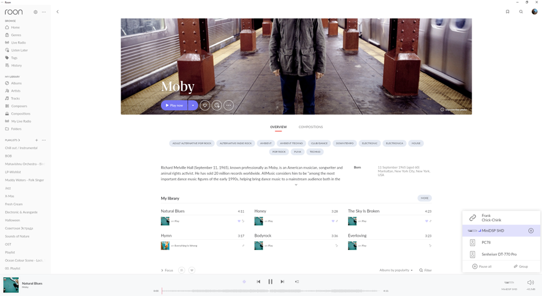Viewport: 542px width, 296px height.
Task: Open Albums in My Library
Action: pos(14,83)
